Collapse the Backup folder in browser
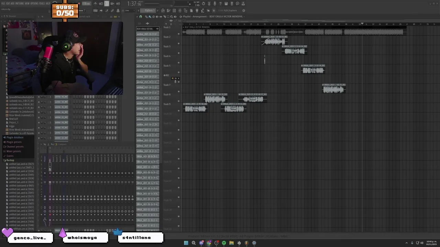The height and width of the screenshot is (247, 440). (x=10, y=160)
